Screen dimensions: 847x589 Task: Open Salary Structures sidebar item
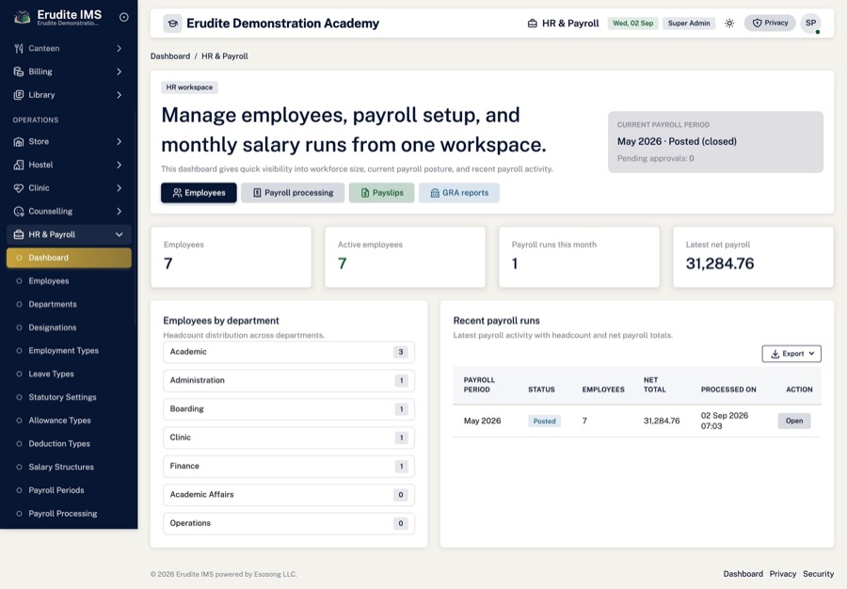tap(69, 467)
